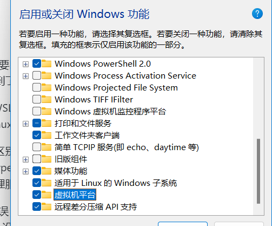
Task: Open the help question mark icon
Action: click(x=257, y=14)
